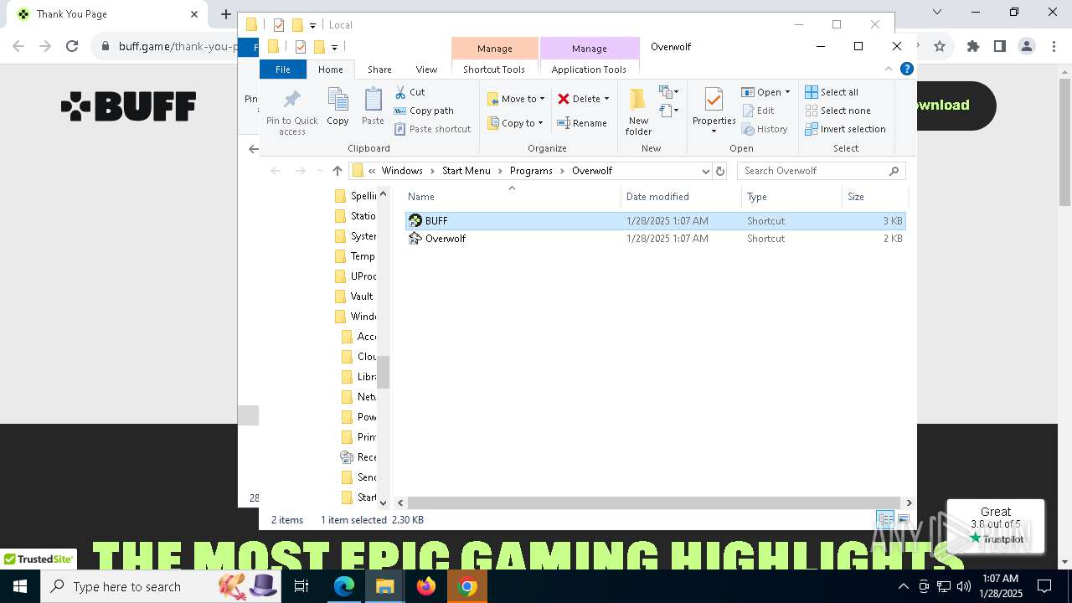
Task: Click the red Delete button
Action: point(579,99)
